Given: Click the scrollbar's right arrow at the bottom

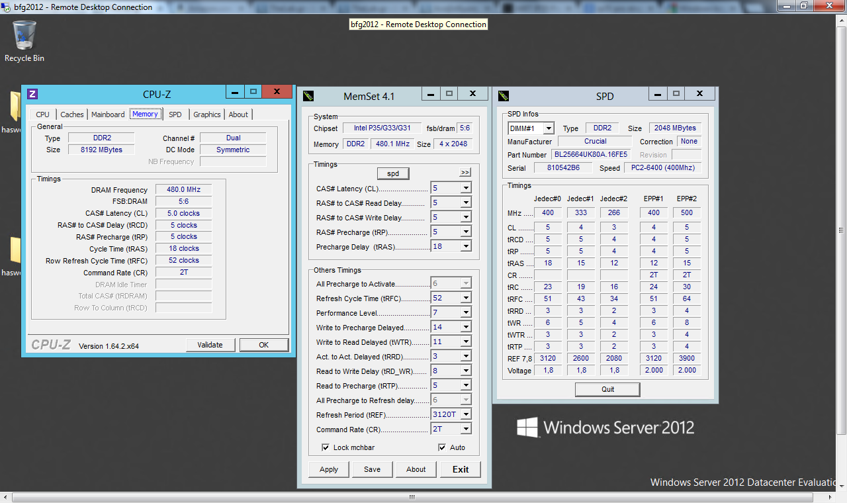Looking at the screenshot, I should 830,497.
